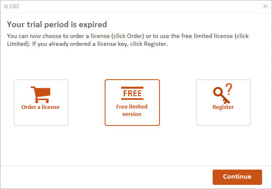The height and width of the screenshot is (189, 272).
Task: Click the "Your trial period is expired" heading
Action: 57,24
